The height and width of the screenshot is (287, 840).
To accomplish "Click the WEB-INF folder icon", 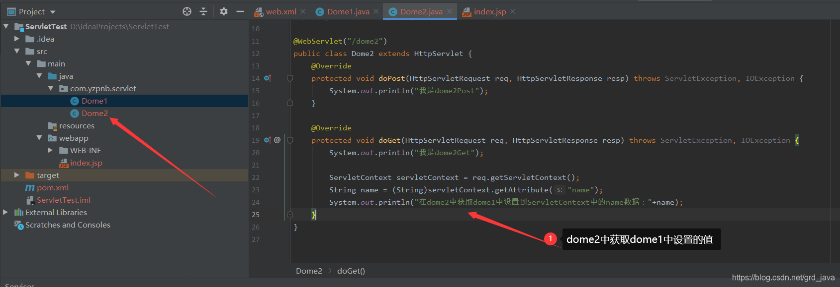I will point(64,150).
